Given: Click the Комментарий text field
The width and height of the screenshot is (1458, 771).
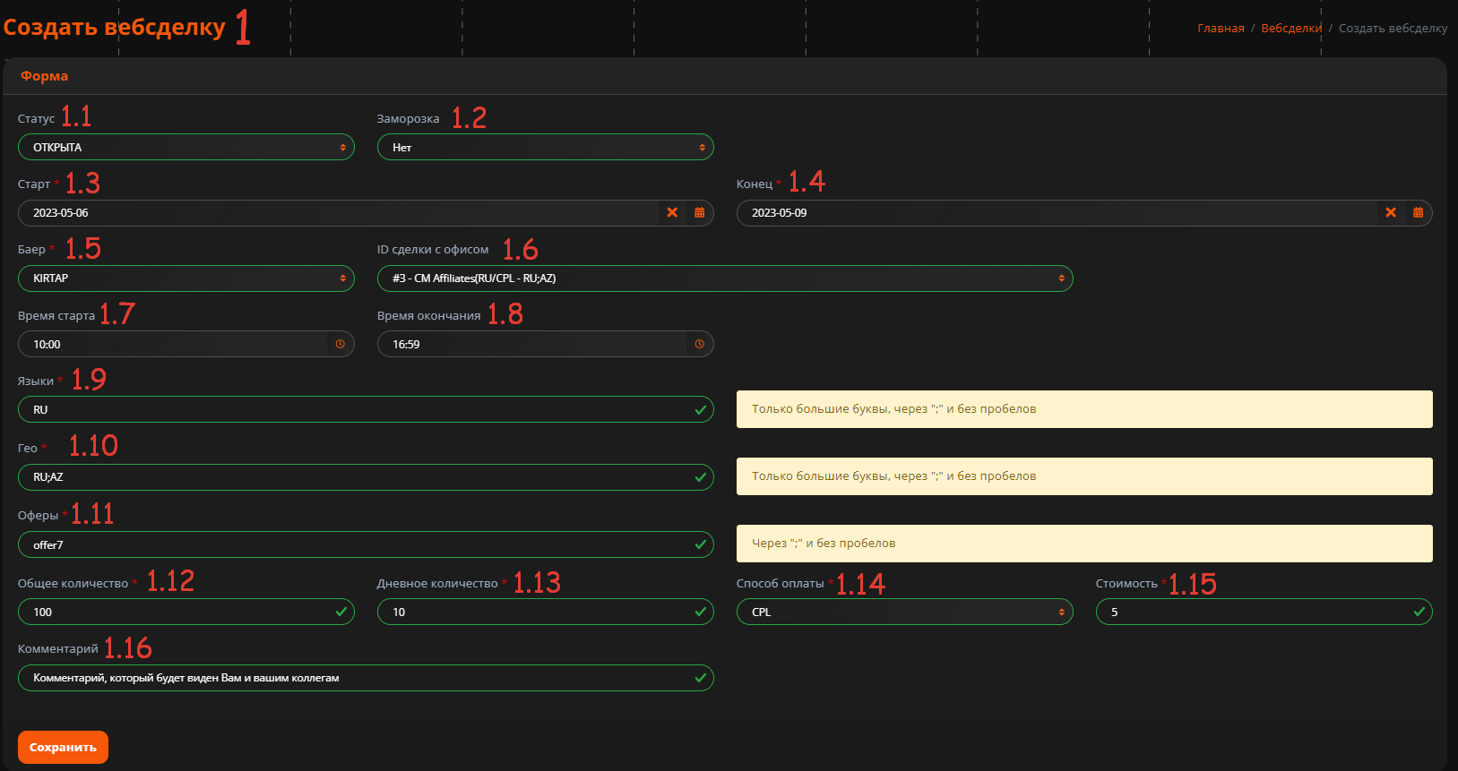Looking at the screenshot, I should [x=366, y=678].
